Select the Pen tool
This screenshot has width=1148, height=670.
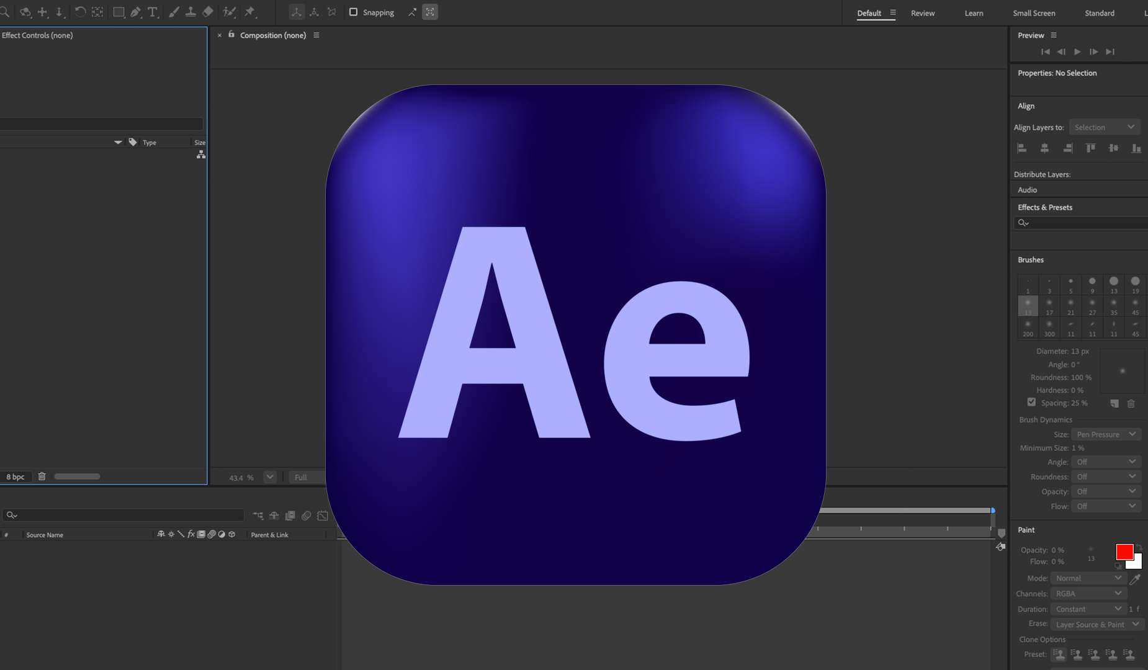coord(135,12)
